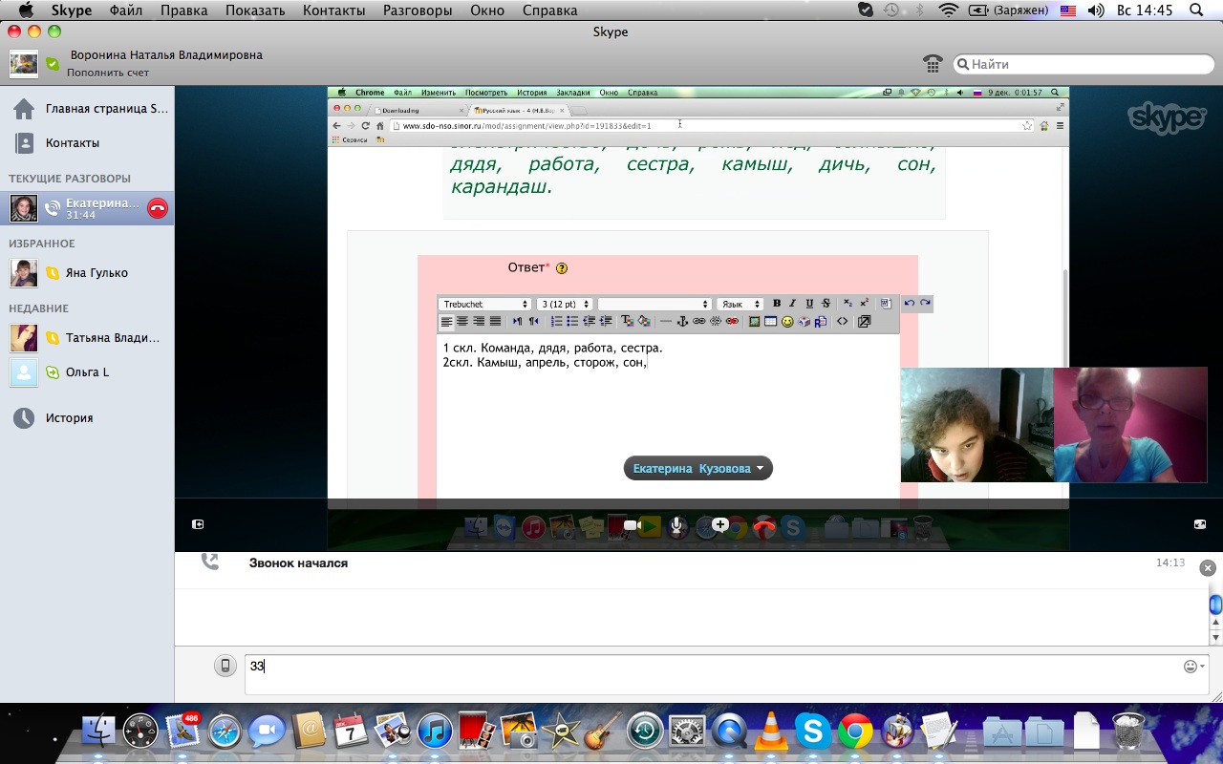Screen dimensions: 1223x764
Task: Open the Разговоры menu in the menu bar
Action: pos(417,11)
